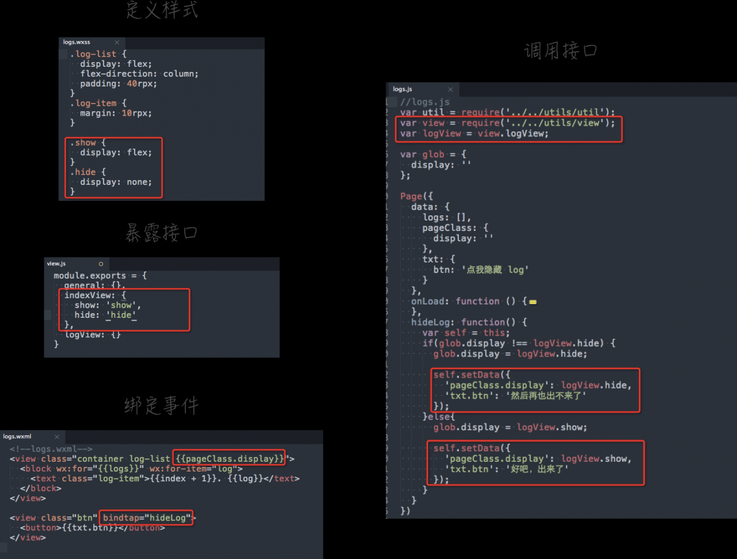Click the module.exports line in view.js
The image size is (737, 559).
point(100,276)
